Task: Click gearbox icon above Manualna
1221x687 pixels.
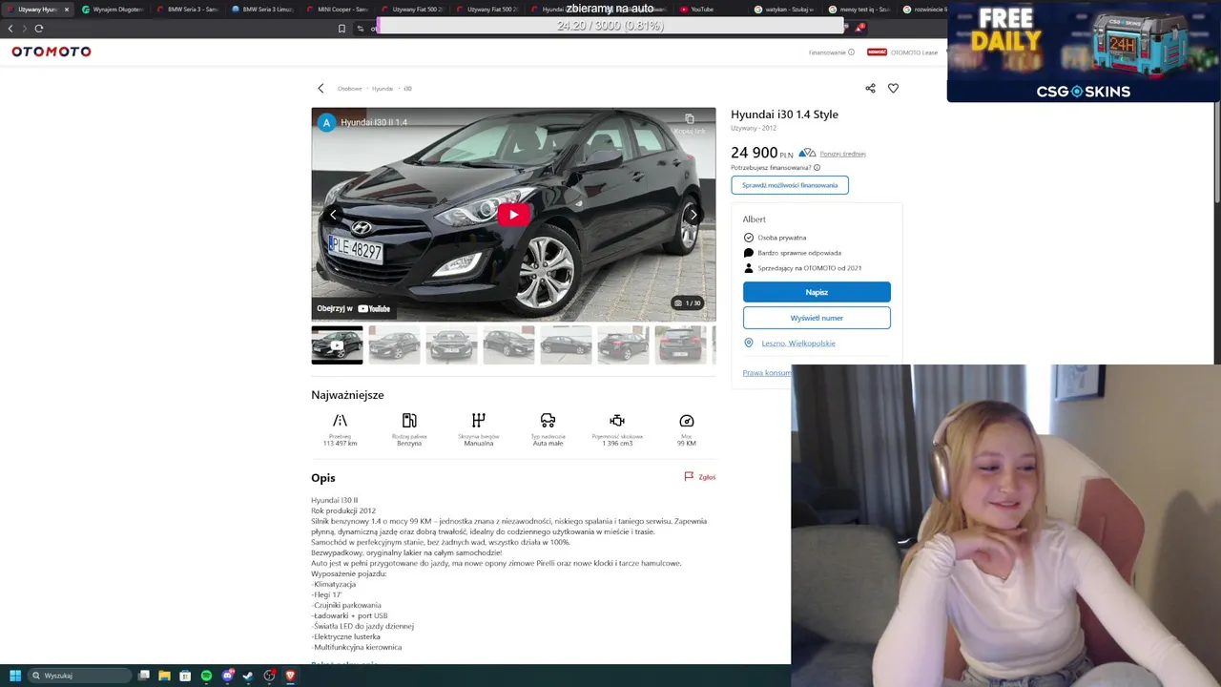Action: point(479,421)
